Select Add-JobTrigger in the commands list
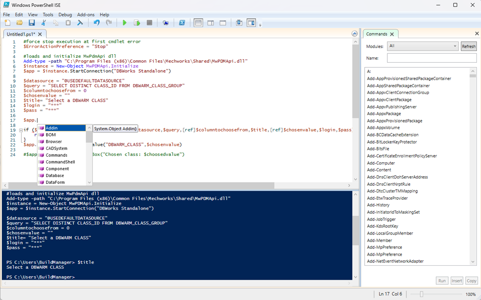Image resolution: width=481 pixels, height=300 pixels. (381, 220)
